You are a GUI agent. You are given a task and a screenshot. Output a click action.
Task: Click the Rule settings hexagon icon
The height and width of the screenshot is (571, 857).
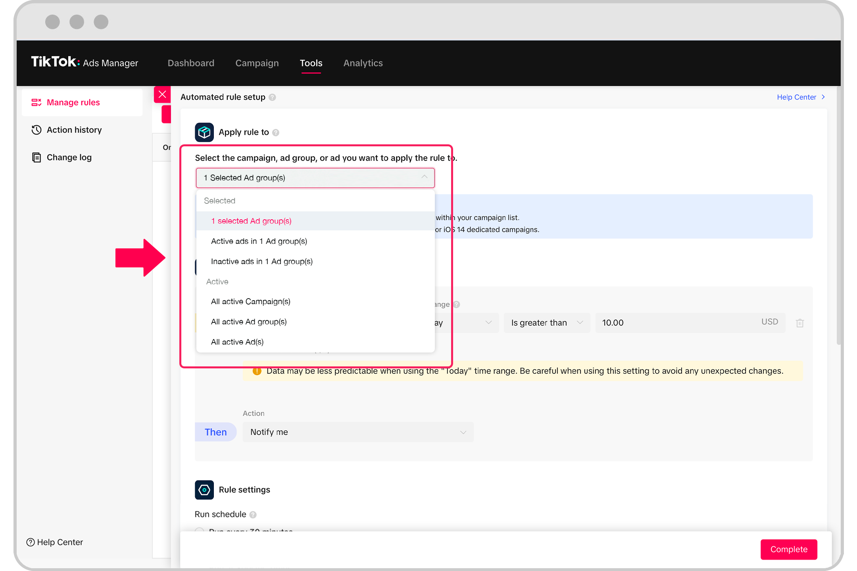tap(204, 490)
